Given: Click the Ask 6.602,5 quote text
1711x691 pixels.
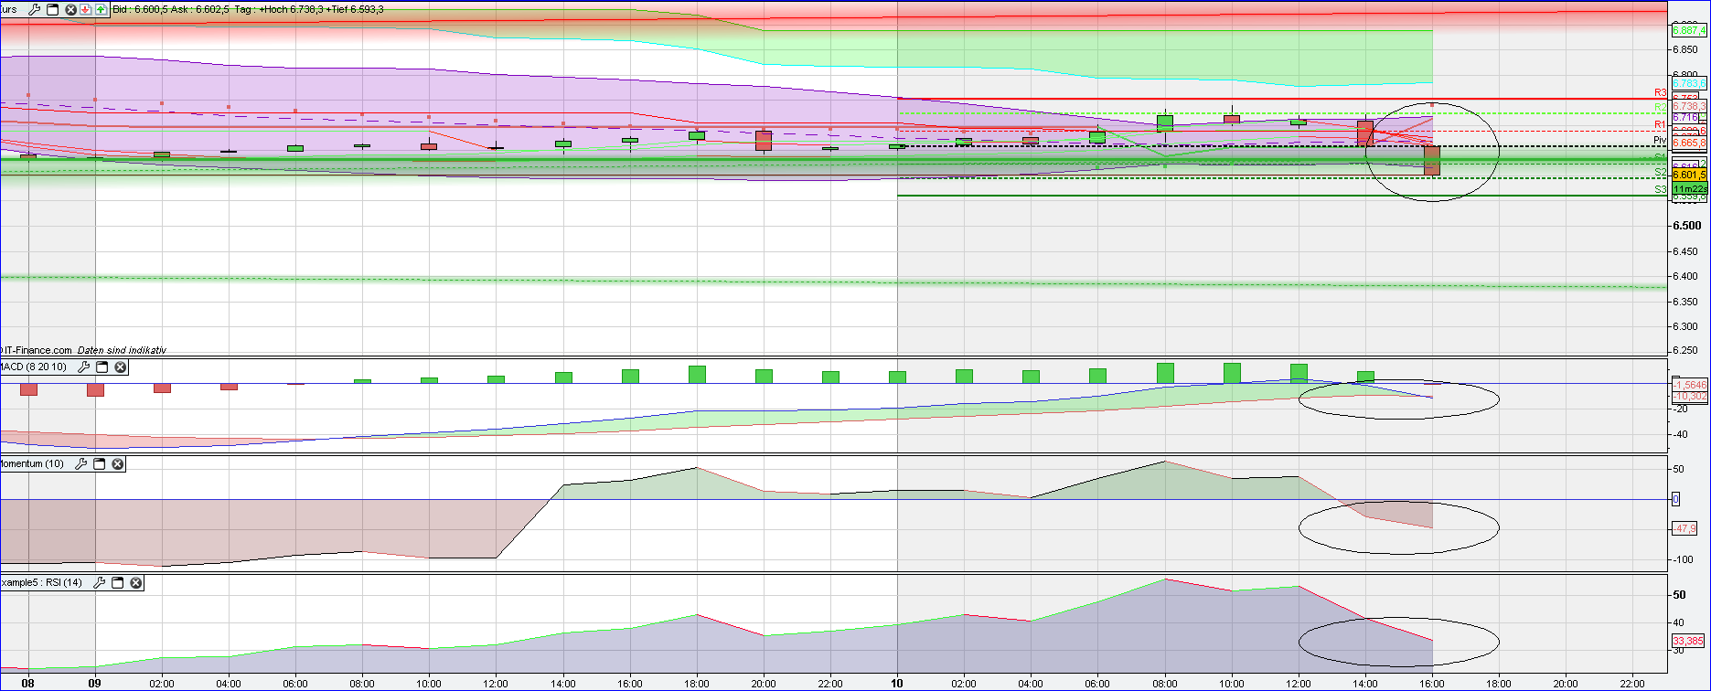Looking at the screenshot, I should point(200,9).
